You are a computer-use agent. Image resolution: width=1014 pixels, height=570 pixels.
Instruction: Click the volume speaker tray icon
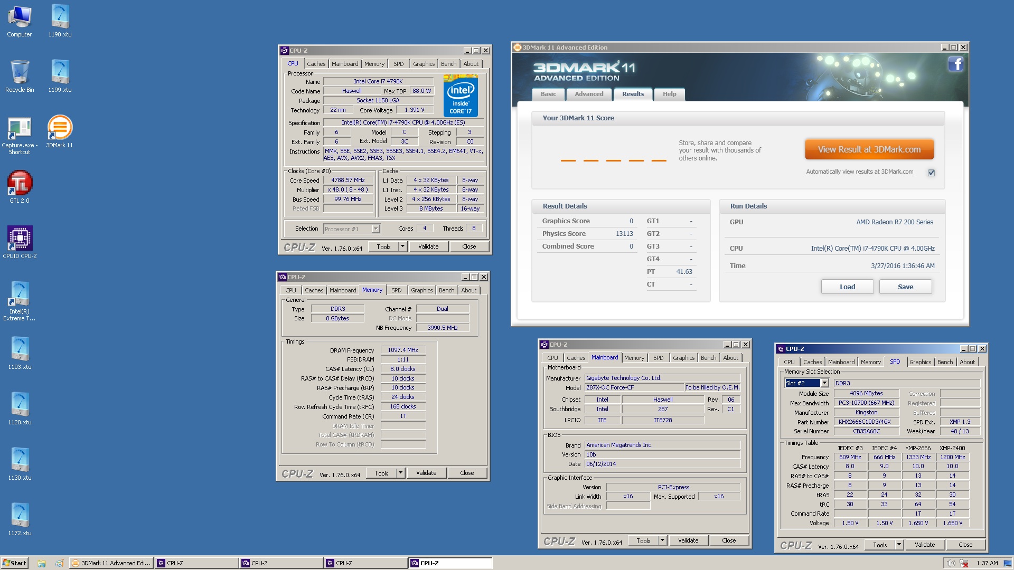(x=951, y=563)
